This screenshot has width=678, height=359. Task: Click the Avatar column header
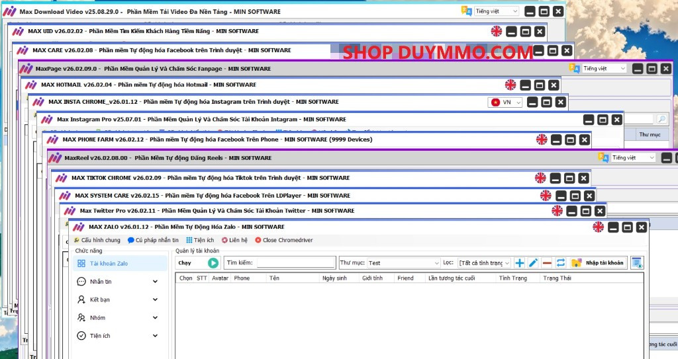coord(220,278)
